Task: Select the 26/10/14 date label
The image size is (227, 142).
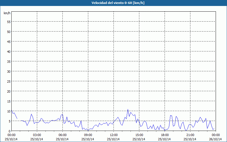Action: pyautogui.click(x=215, y=139)
